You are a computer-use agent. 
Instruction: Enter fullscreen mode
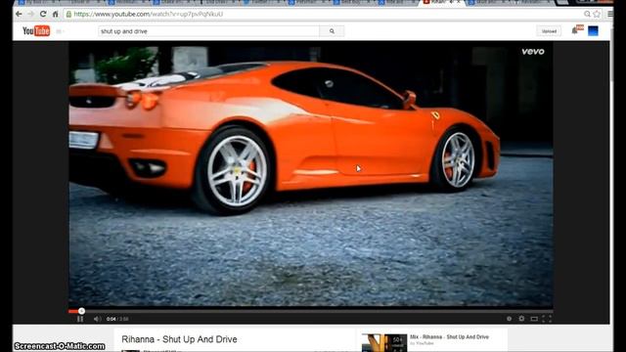pos(547,319)
